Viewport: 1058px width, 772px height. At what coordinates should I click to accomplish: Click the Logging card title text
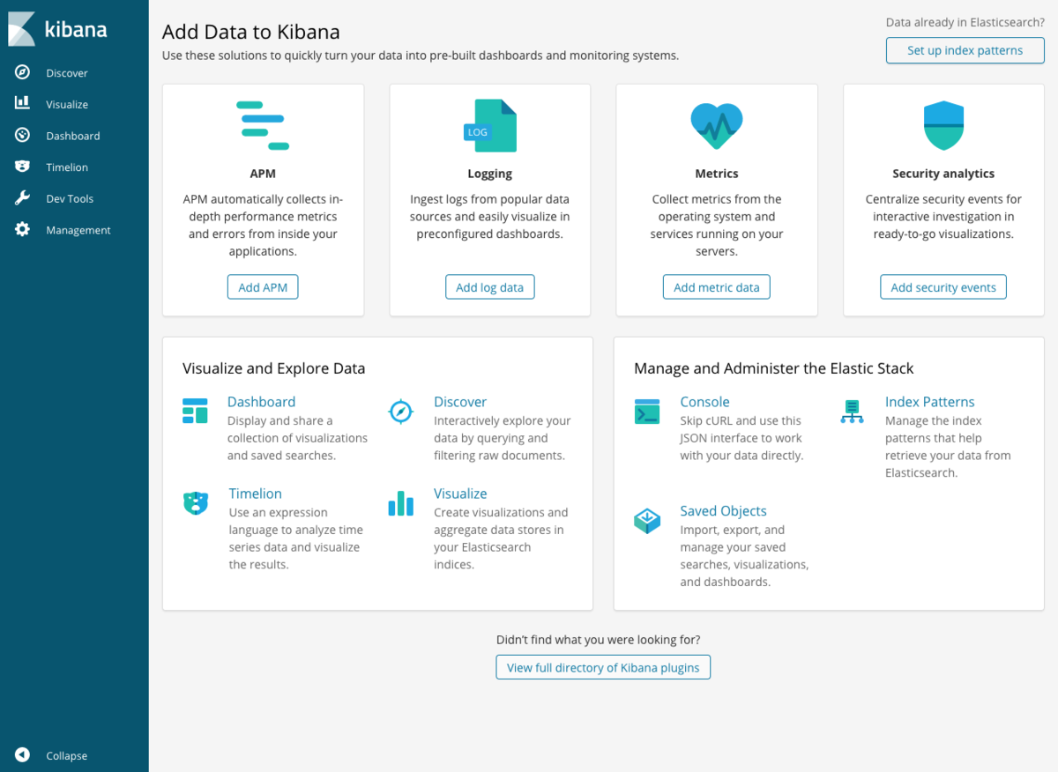tap(490, 174)
